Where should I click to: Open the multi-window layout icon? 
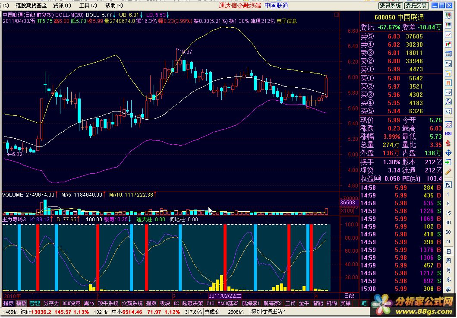point(448,54)
